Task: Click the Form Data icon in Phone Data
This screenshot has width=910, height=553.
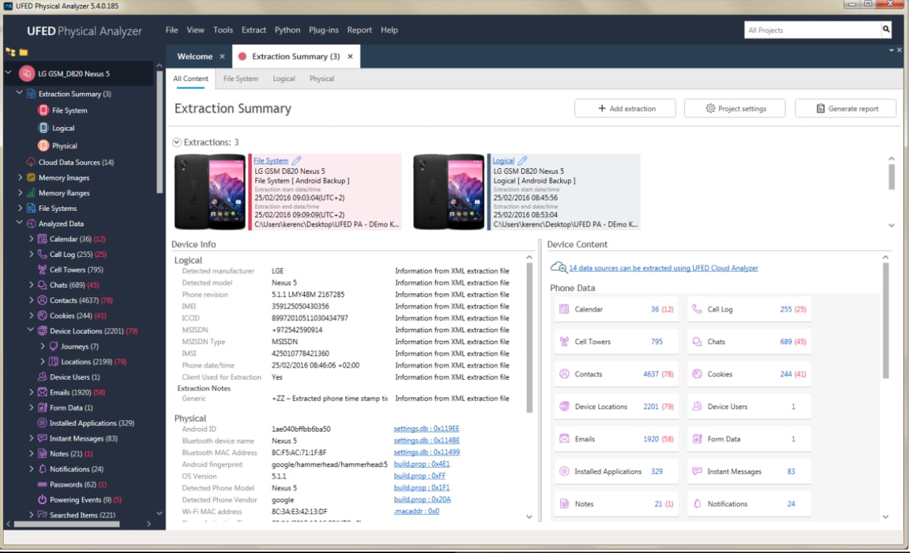Action: pos(697,439)
